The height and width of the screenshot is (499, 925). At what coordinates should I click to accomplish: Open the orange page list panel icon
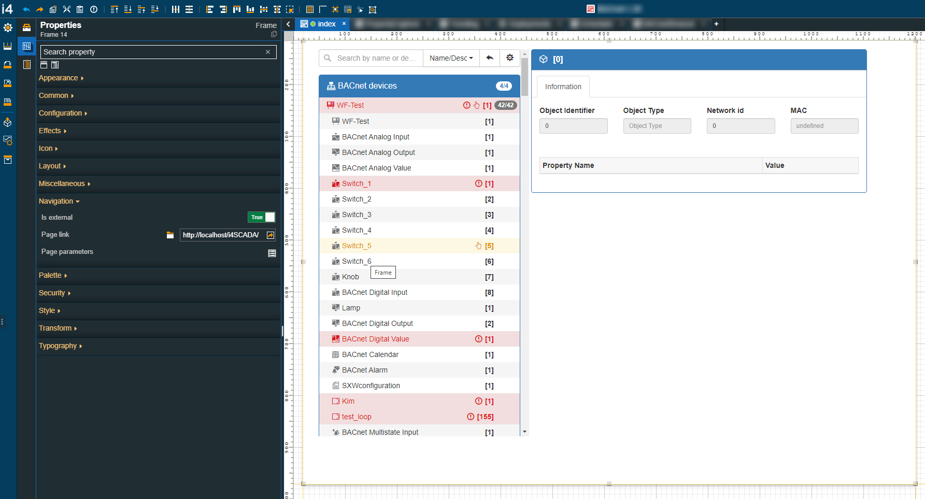click(26, 64)
